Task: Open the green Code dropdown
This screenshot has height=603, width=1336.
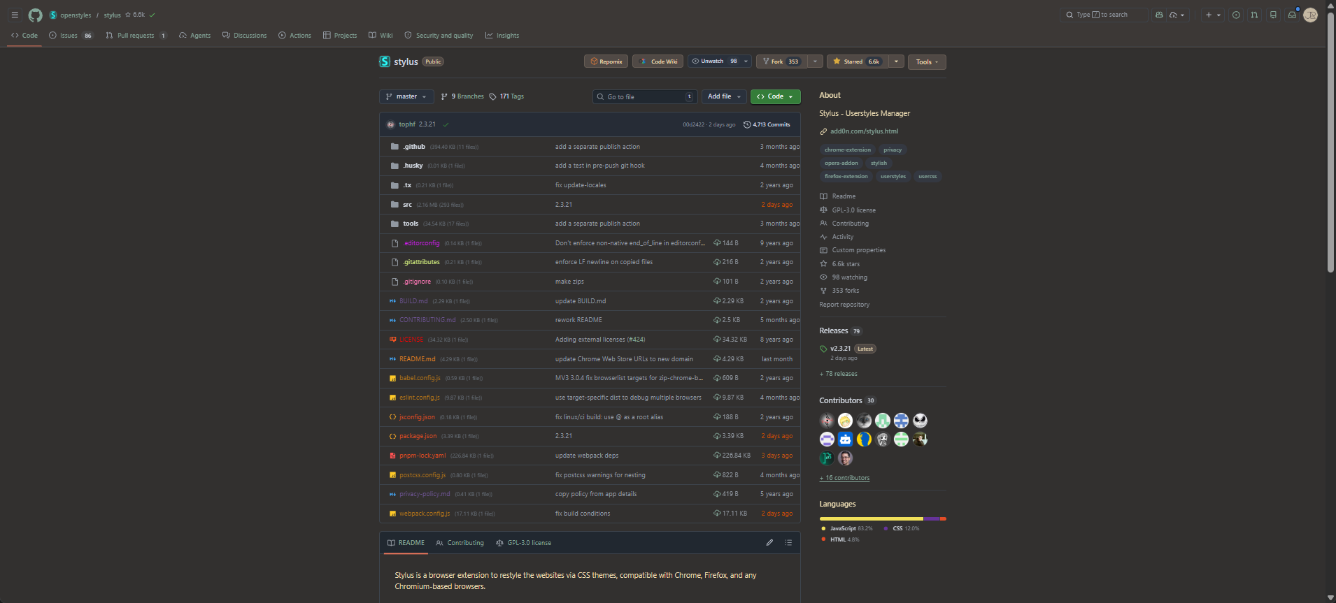Action: (x=775, y=96)
